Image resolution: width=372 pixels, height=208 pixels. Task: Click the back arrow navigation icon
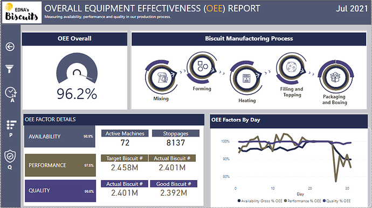[10, 47]
